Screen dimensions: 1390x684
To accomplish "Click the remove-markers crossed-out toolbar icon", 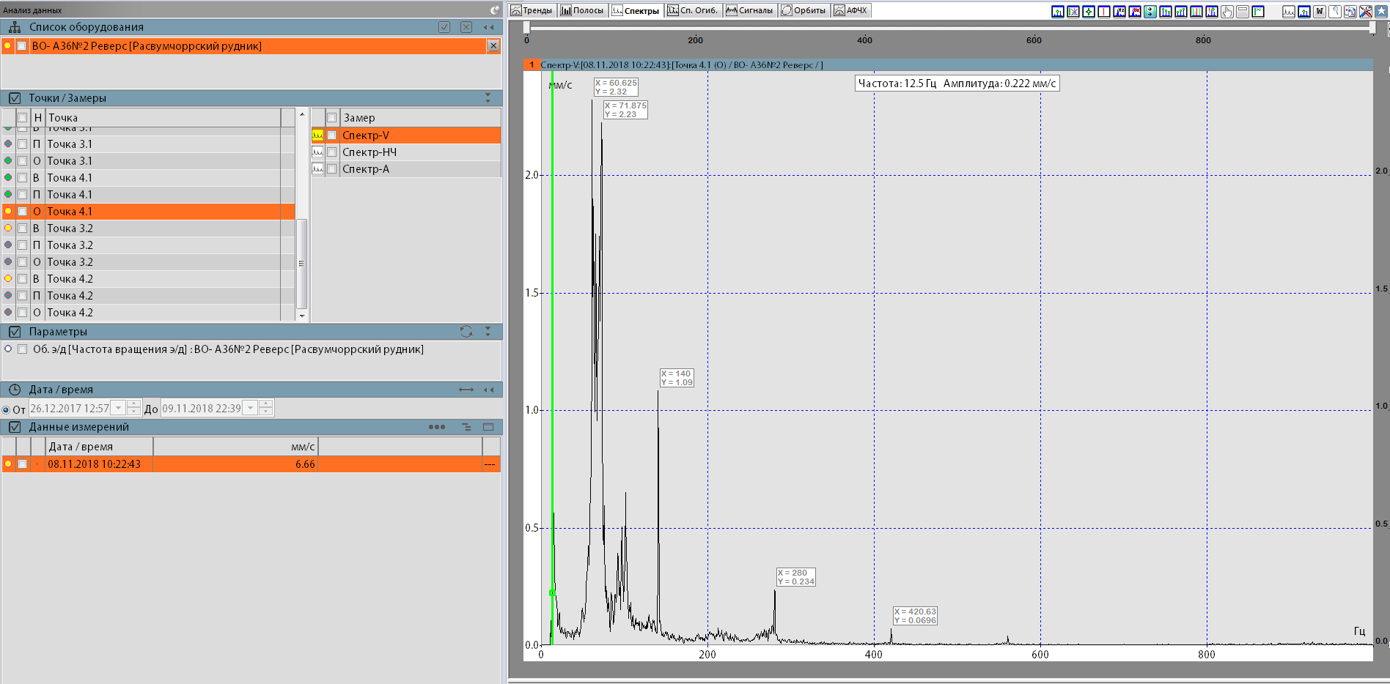I will point(1073,12).
